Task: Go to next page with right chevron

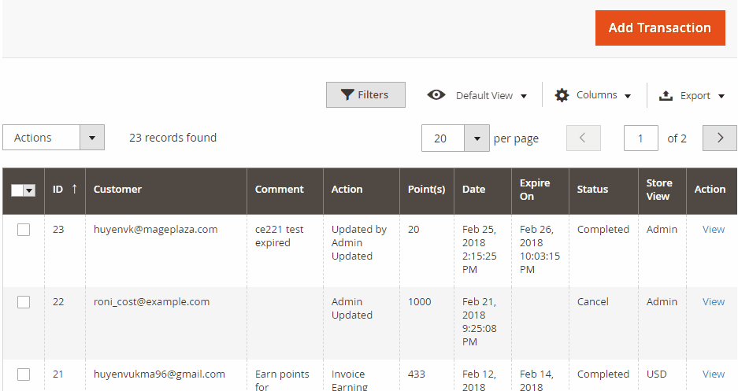Action: pos(720,138)
